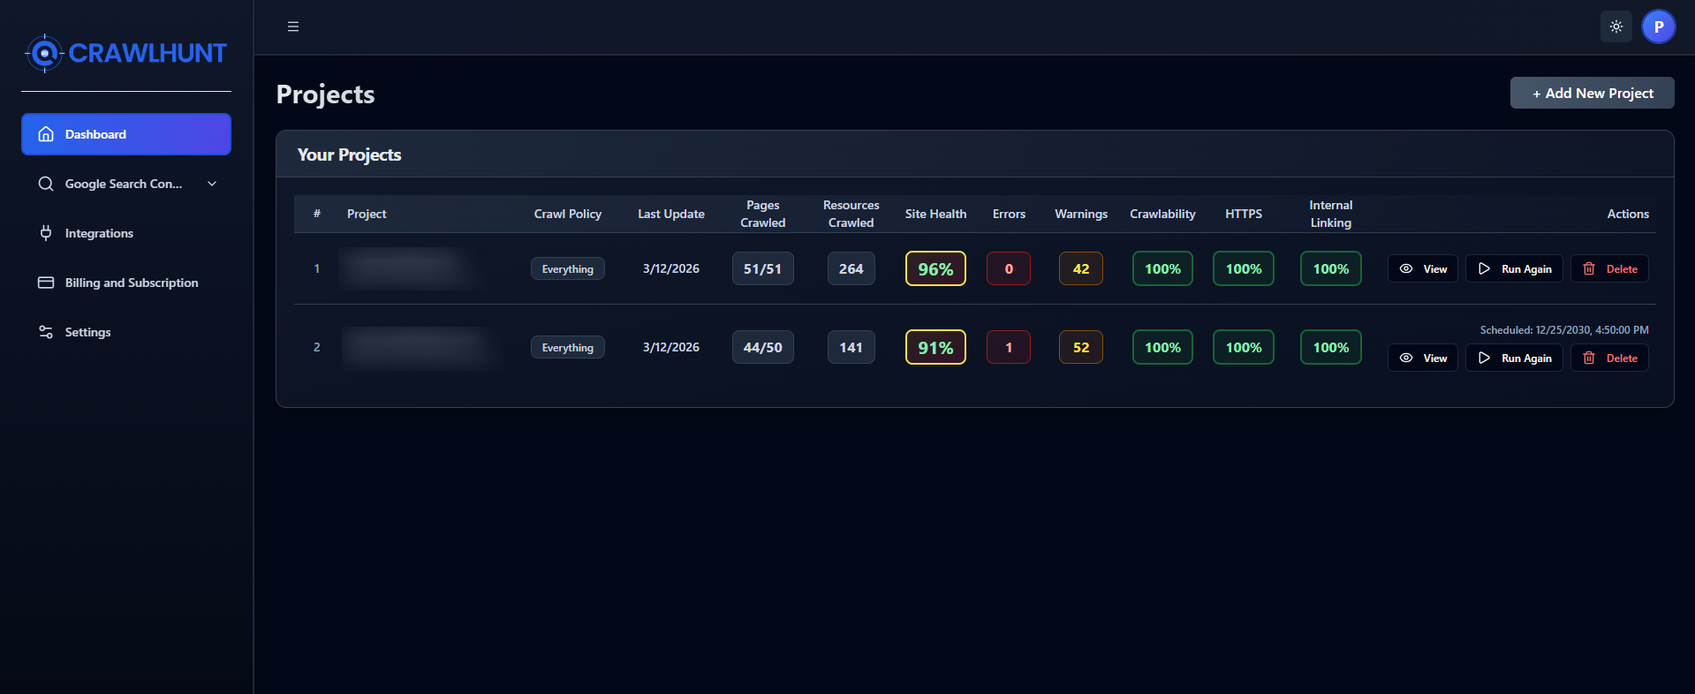Viewport: 1695px width, 694px height.
Task: Click the Internal Linking column header
Action: click(x=1330, y=214)
